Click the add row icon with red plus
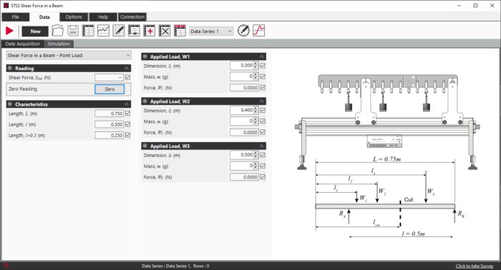501x270 pixels. (x=149, y=31)
